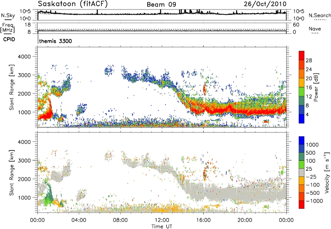Click the '-500' label on velocity colorbar
This screenshot has width=331, height=229.
[x=313, y=193]
